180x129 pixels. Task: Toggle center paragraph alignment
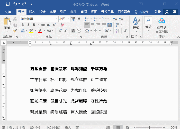92,25
